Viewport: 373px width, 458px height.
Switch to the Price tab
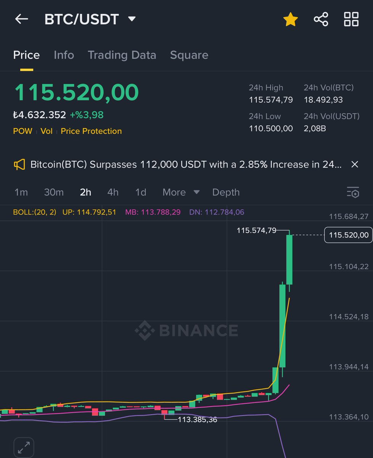point(26,55)
